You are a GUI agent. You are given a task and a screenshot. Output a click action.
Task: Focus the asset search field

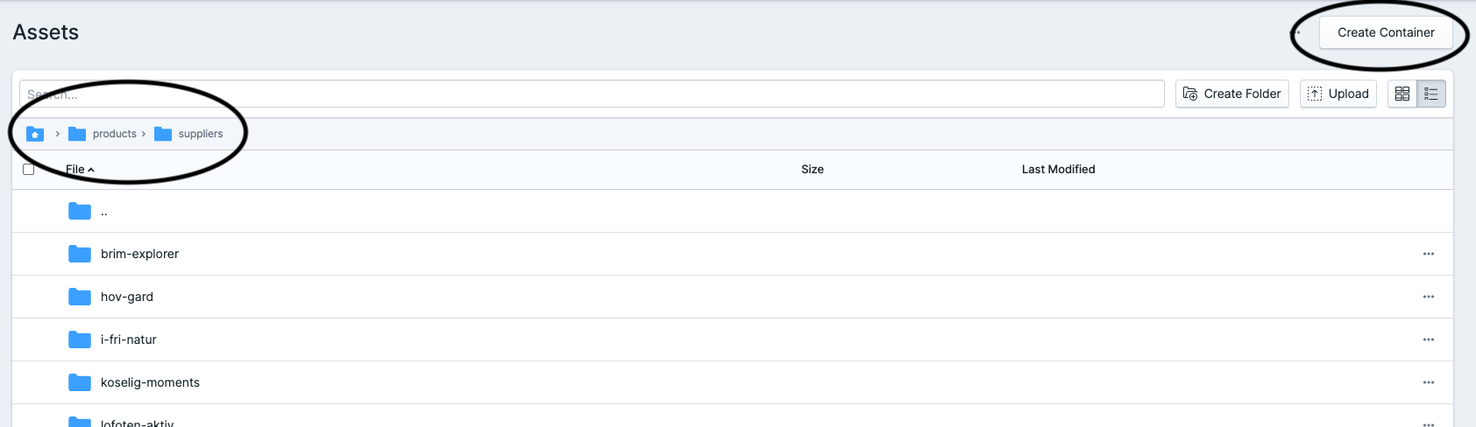[x=592, y=94]
